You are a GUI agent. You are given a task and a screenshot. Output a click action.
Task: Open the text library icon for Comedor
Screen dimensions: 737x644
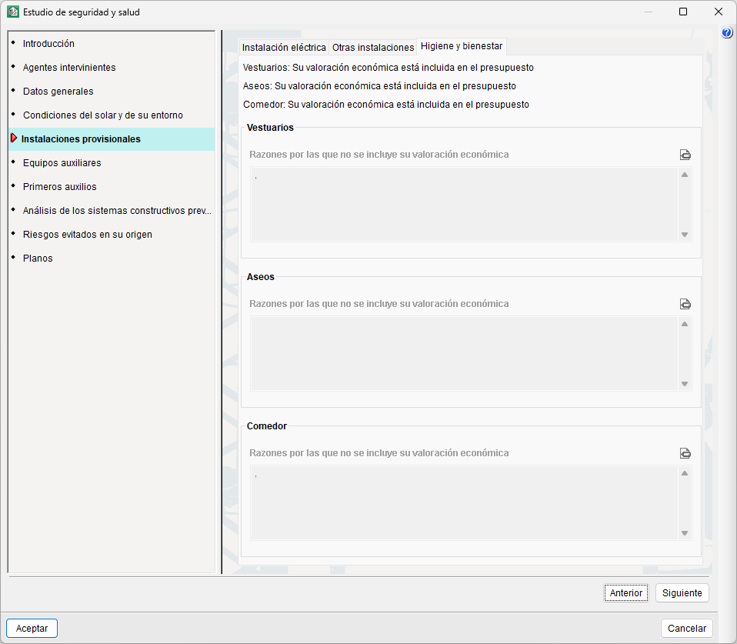click(685, 453)
